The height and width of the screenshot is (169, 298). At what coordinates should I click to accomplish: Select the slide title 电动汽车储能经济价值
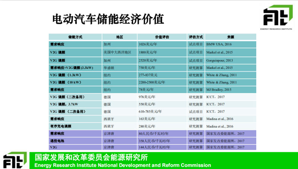pos(108,18)
